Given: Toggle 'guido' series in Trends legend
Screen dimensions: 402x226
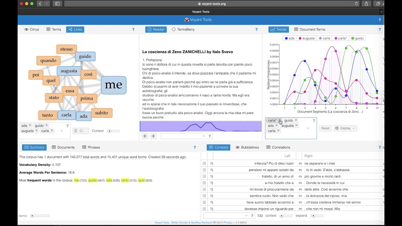Looking at the screenshot, I should (x=357, y=38).
